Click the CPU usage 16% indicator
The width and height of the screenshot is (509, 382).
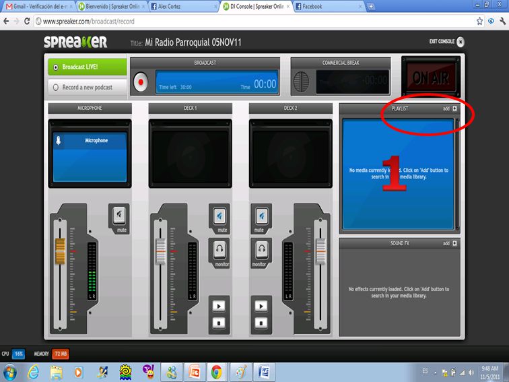[18, 354]
